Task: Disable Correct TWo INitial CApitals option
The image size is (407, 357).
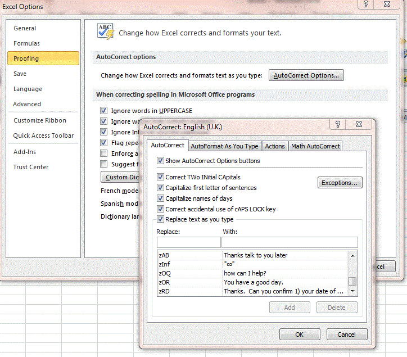Action: [161, 177]
